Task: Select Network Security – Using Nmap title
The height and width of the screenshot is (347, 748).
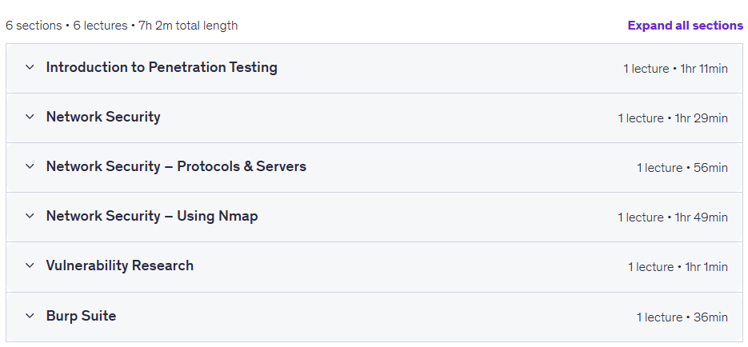Action: pyautogui.click(x=152, y=216)
